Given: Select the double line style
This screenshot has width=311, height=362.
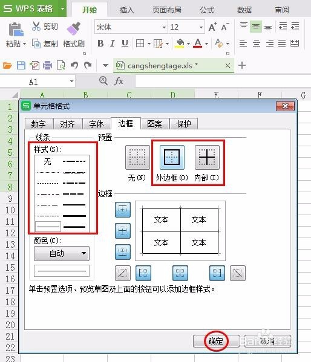Looking at the screenshot, I should tap(74, 227).
